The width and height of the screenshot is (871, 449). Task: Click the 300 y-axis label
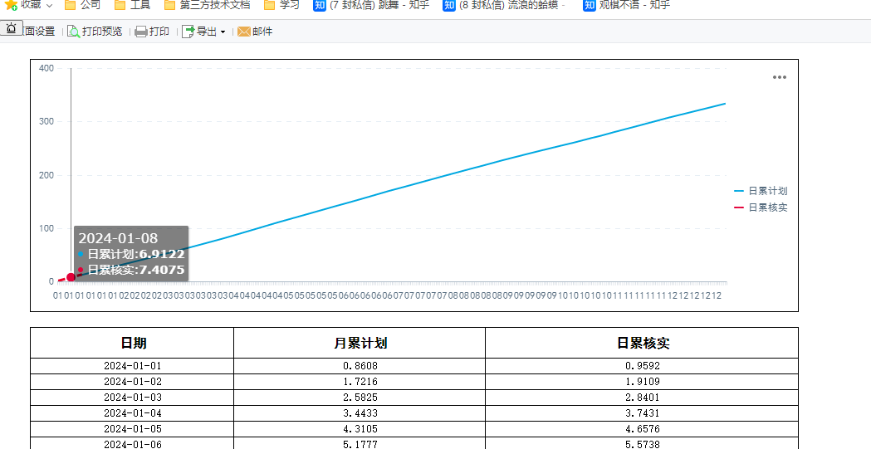(x=46, y=121)
